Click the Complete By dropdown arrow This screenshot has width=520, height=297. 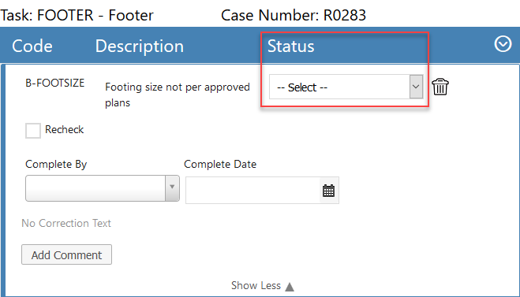point(172,188)
